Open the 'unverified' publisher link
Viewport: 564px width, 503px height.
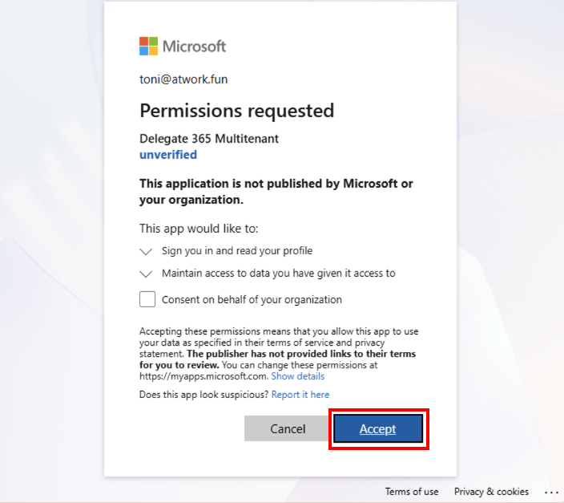click(168, 155)
